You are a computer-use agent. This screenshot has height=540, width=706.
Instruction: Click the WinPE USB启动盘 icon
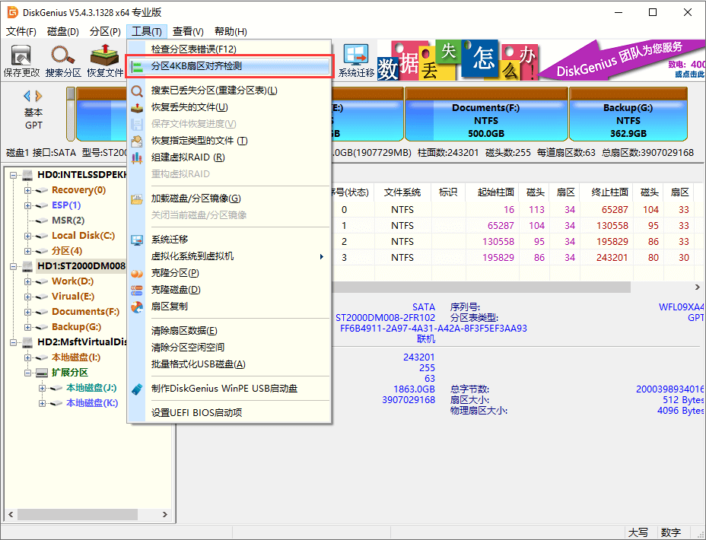point(137,389)
